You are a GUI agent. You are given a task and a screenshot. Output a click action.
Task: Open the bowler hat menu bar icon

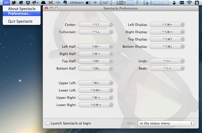coord(43,2)
